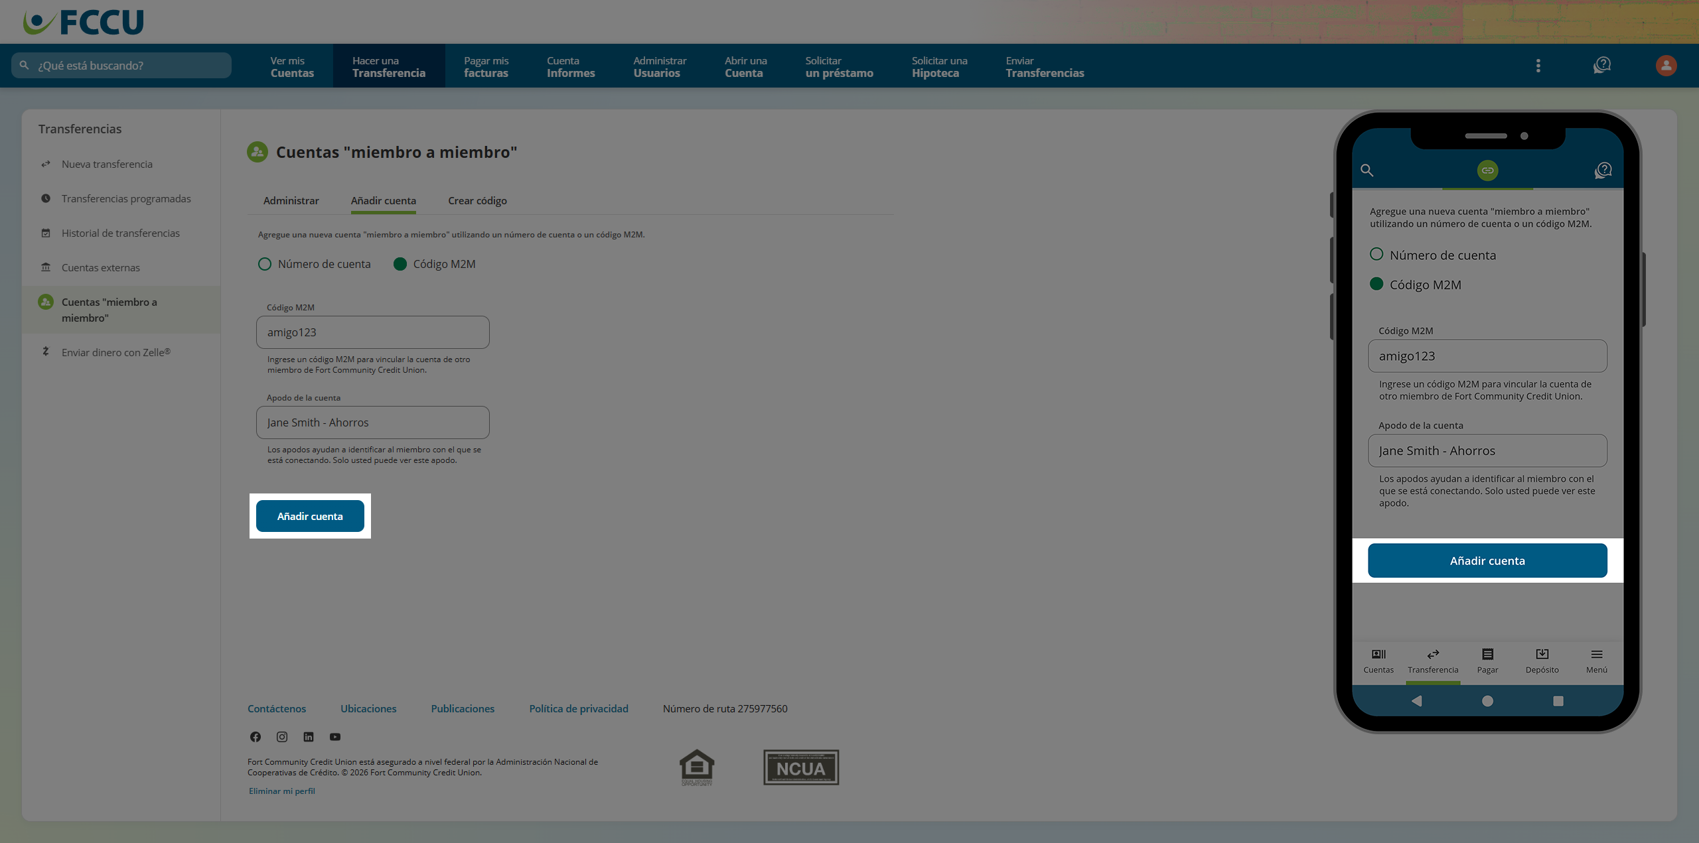1699x843 pixels.
Task: Tap Menú in the phone bottom bar
Action: pos(1597,661)
